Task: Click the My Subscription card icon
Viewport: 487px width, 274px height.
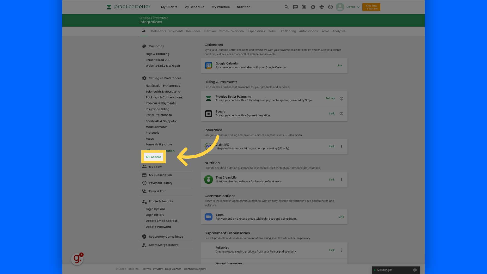Action: pos(144,175)
